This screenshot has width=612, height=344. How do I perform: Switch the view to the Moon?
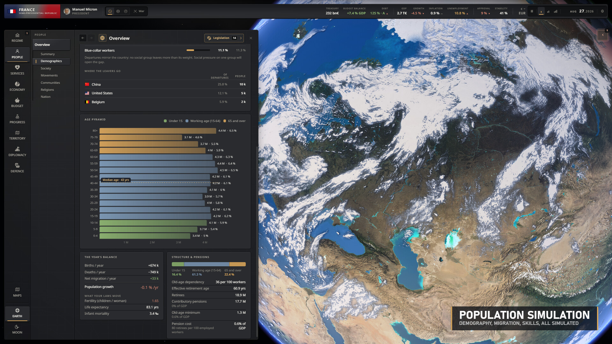click(17, 329)
